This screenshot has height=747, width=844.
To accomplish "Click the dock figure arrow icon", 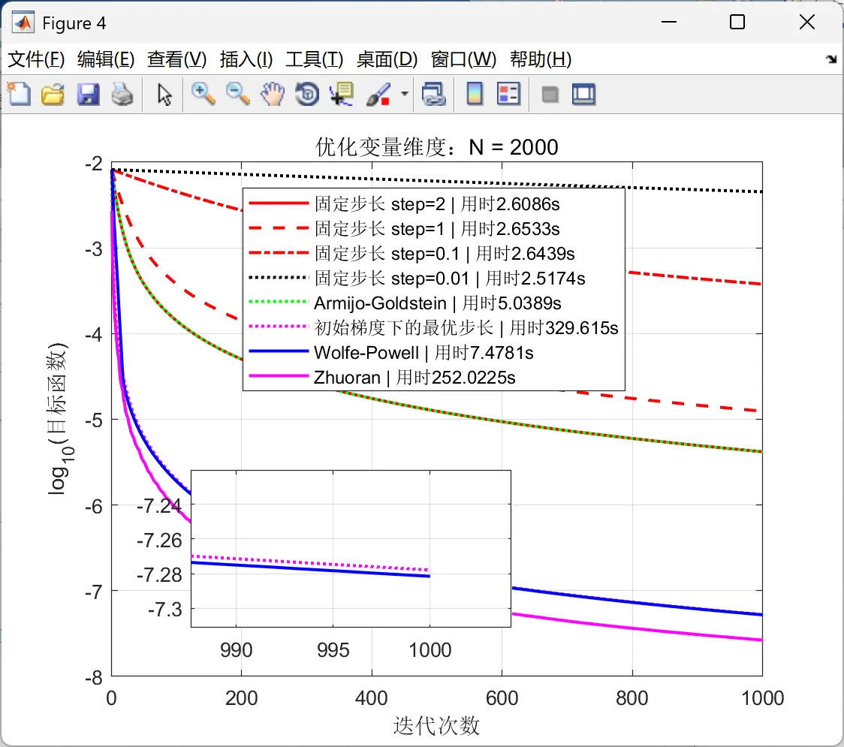I will coord(831,59).
